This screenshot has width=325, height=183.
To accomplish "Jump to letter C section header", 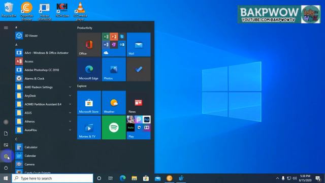I will pyautogui.click(x=16, y=139).
